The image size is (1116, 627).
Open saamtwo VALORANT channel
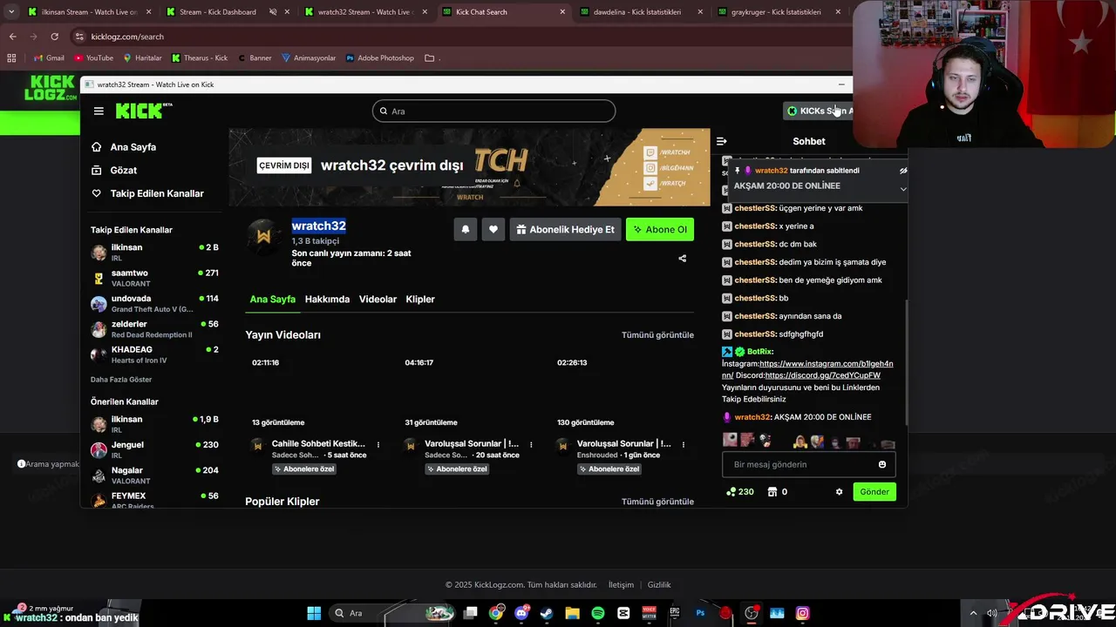click(x=154, y=278)
